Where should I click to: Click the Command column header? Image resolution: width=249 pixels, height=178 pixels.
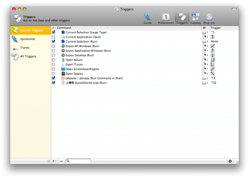[129, 28]
